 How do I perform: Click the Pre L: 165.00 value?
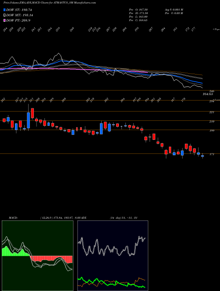coord(138,17)
